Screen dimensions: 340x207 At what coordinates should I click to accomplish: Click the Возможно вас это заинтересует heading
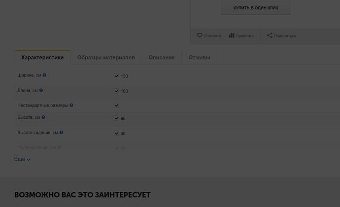[82, 195]
